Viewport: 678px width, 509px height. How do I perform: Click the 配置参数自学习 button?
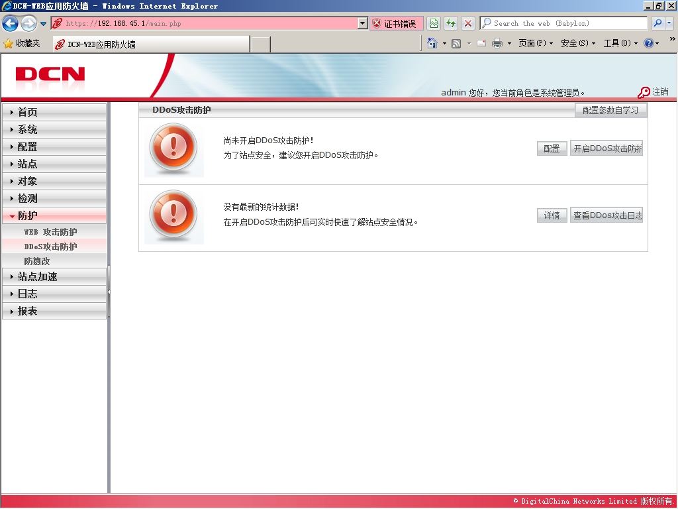pos(610,111)
